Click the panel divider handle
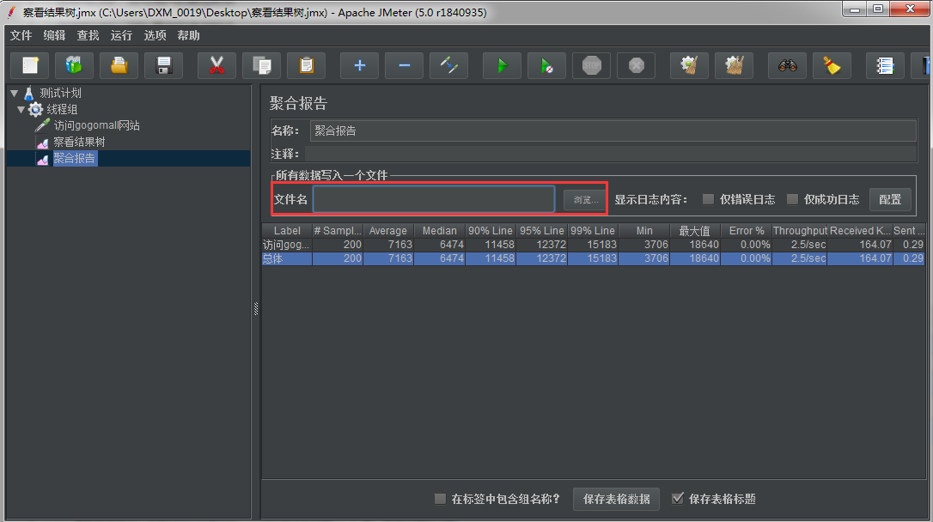Image resolution: width=933 pixels, height=522 pixels. (x=256, y=308)
